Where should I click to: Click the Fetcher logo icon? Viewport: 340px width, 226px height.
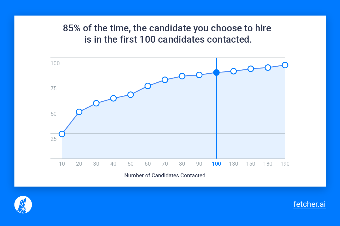(x=23, y=205)
